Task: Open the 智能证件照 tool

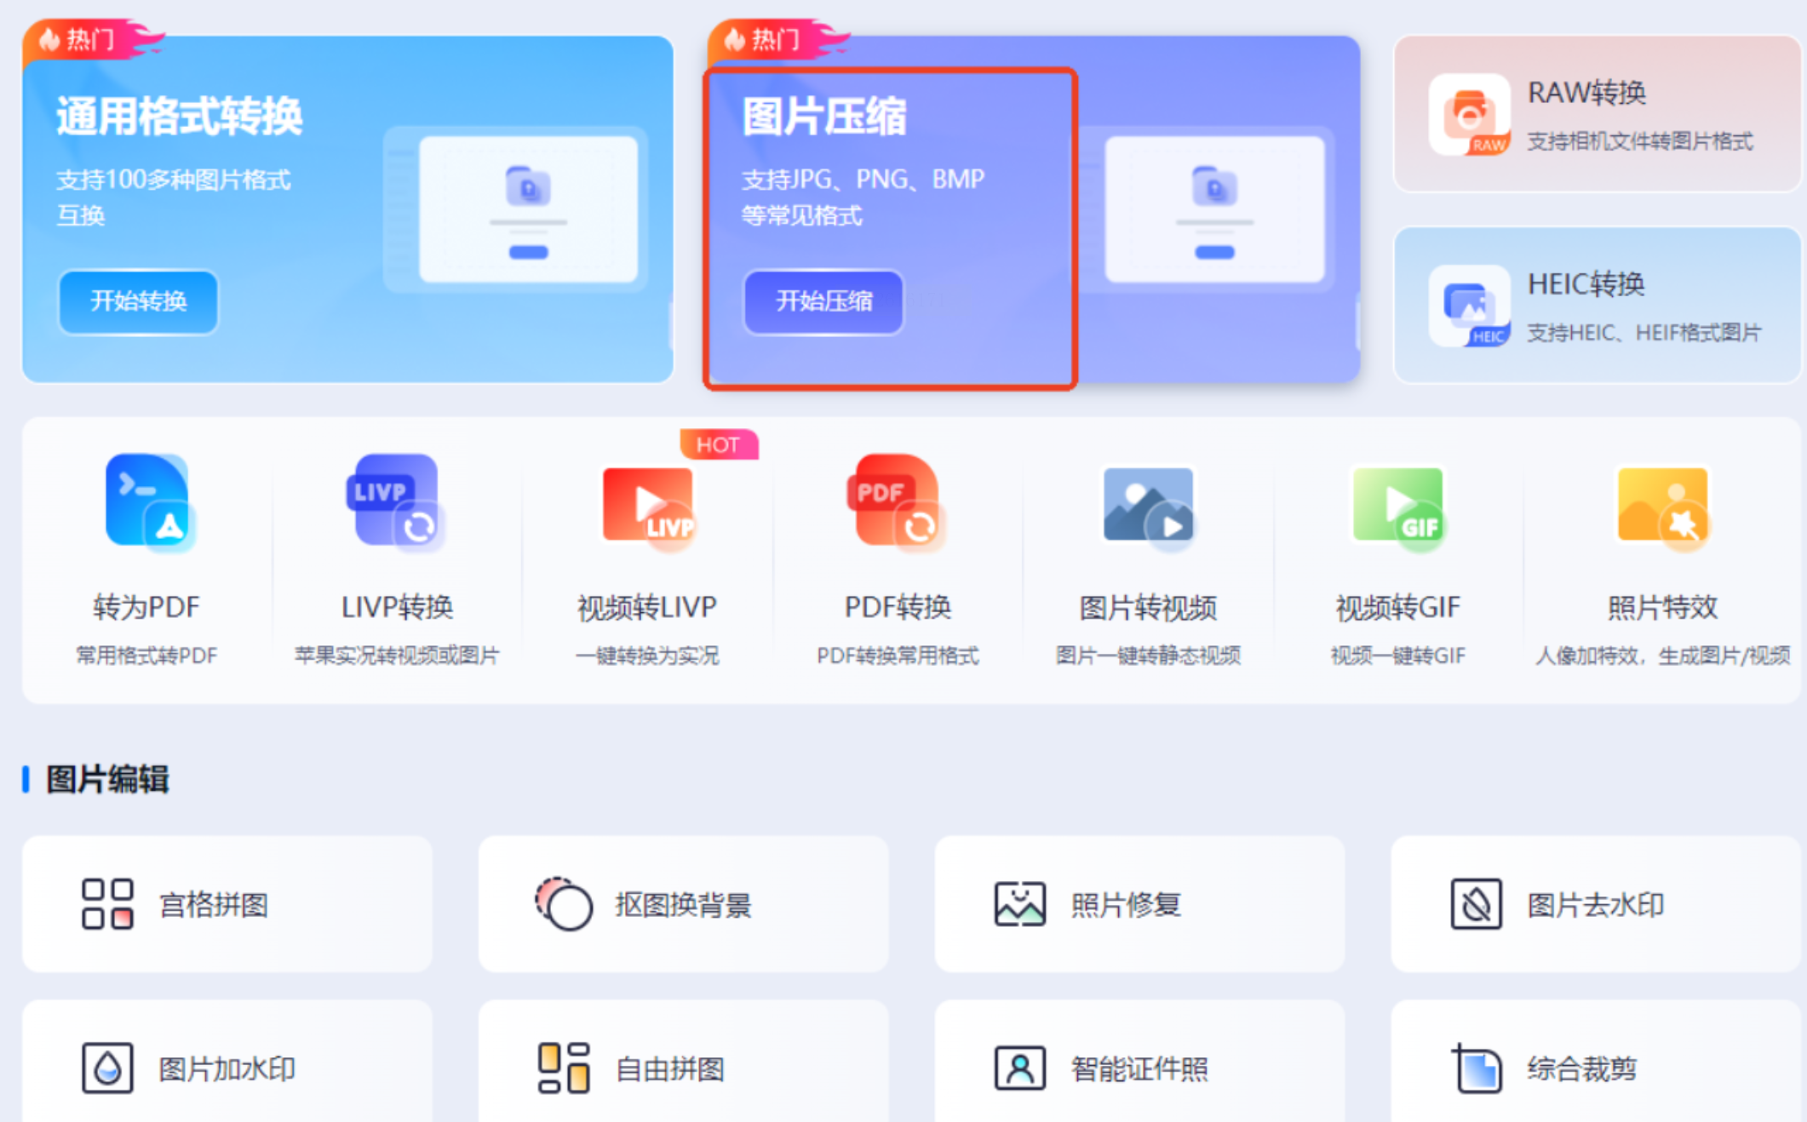Action: 1139,1068
